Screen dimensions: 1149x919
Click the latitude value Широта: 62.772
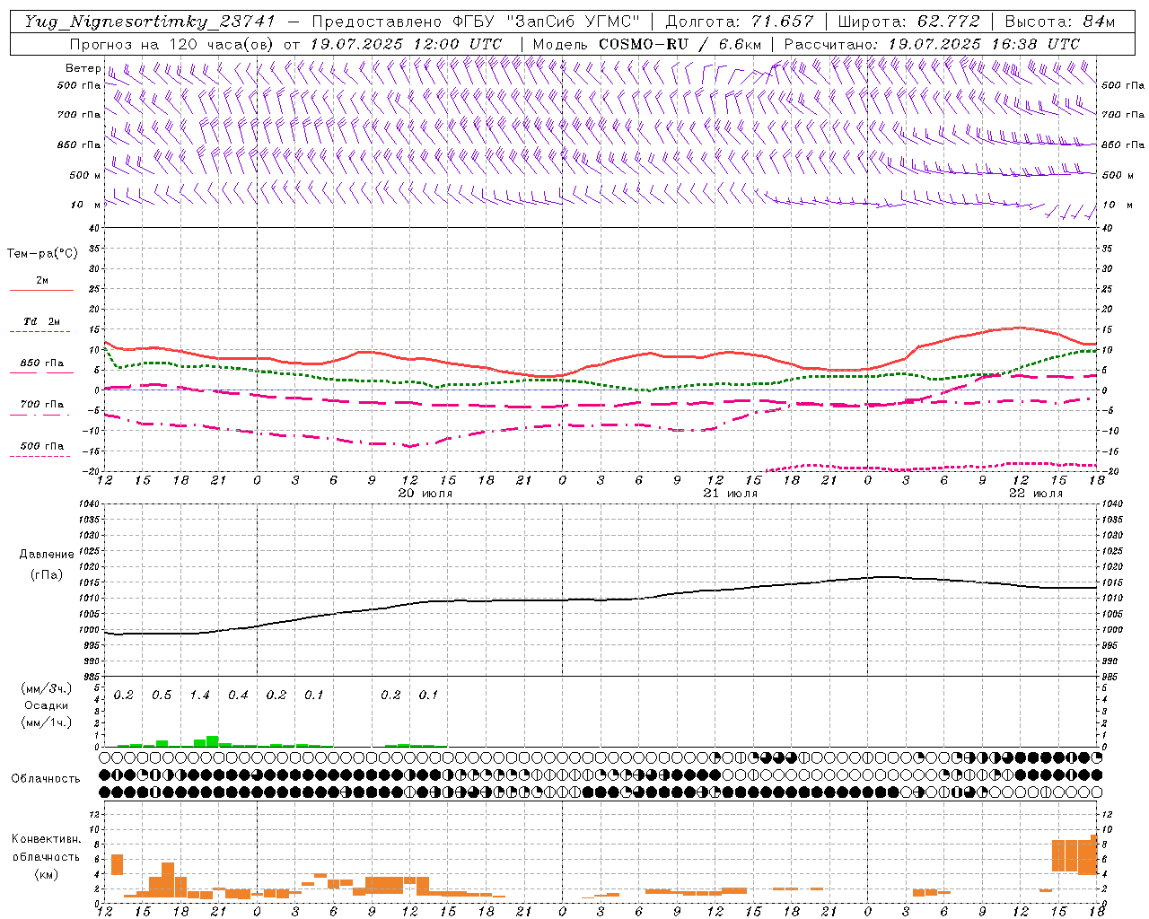pos(908,22)
